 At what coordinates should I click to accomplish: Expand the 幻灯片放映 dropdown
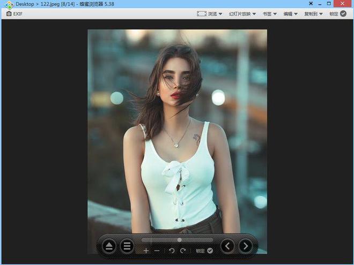(242, 13)
